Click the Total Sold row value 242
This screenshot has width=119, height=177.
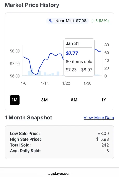click(x=105, y=145)
